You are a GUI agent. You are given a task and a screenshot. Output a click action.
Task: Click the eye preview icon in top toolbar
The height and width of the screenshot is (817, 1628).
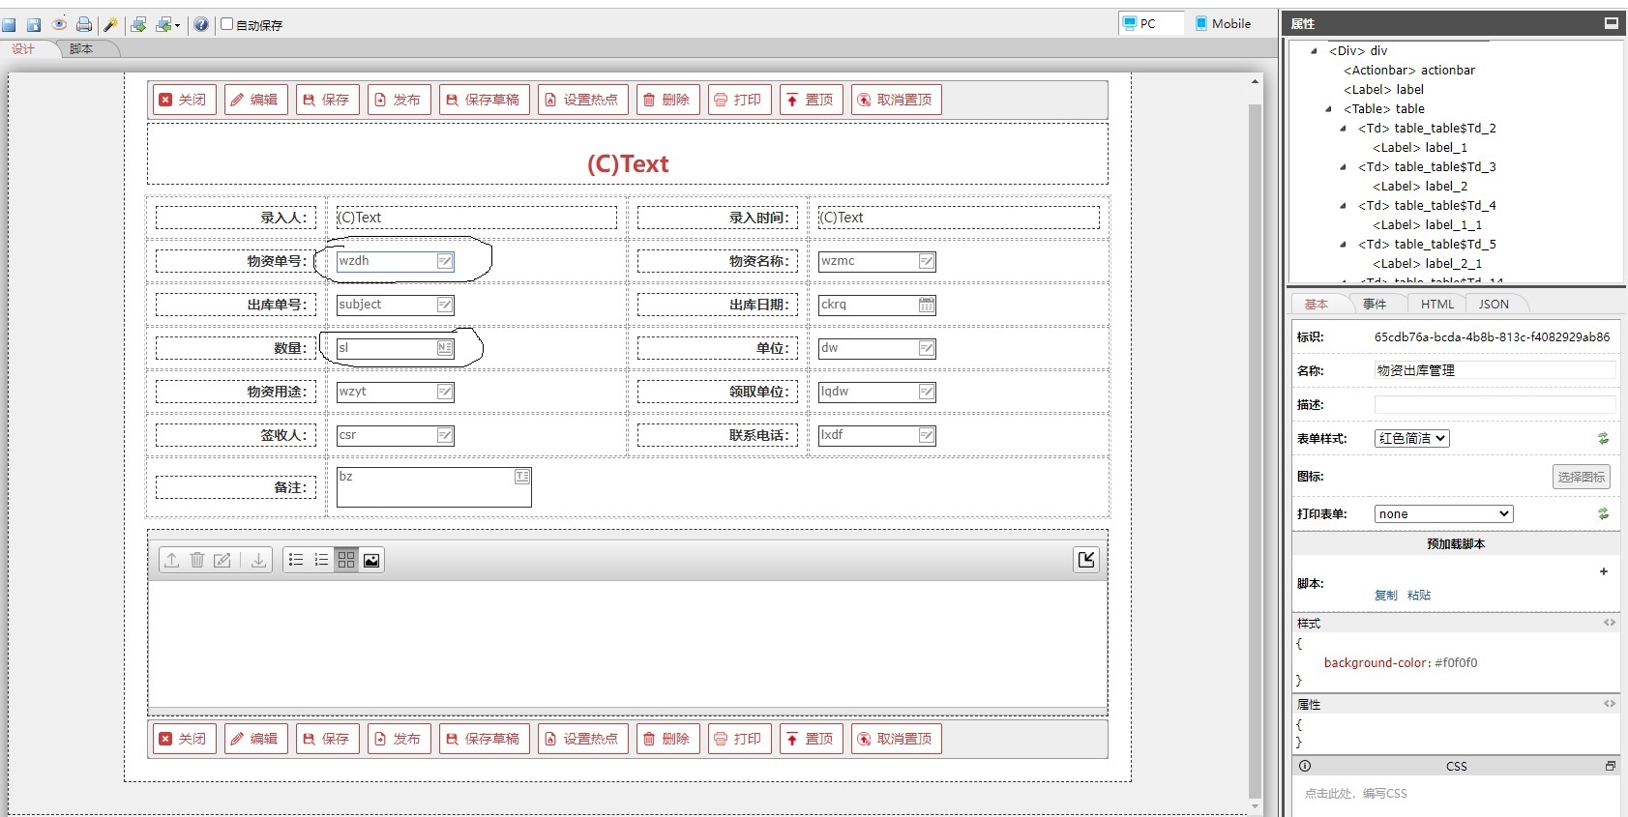pos(59,24)
